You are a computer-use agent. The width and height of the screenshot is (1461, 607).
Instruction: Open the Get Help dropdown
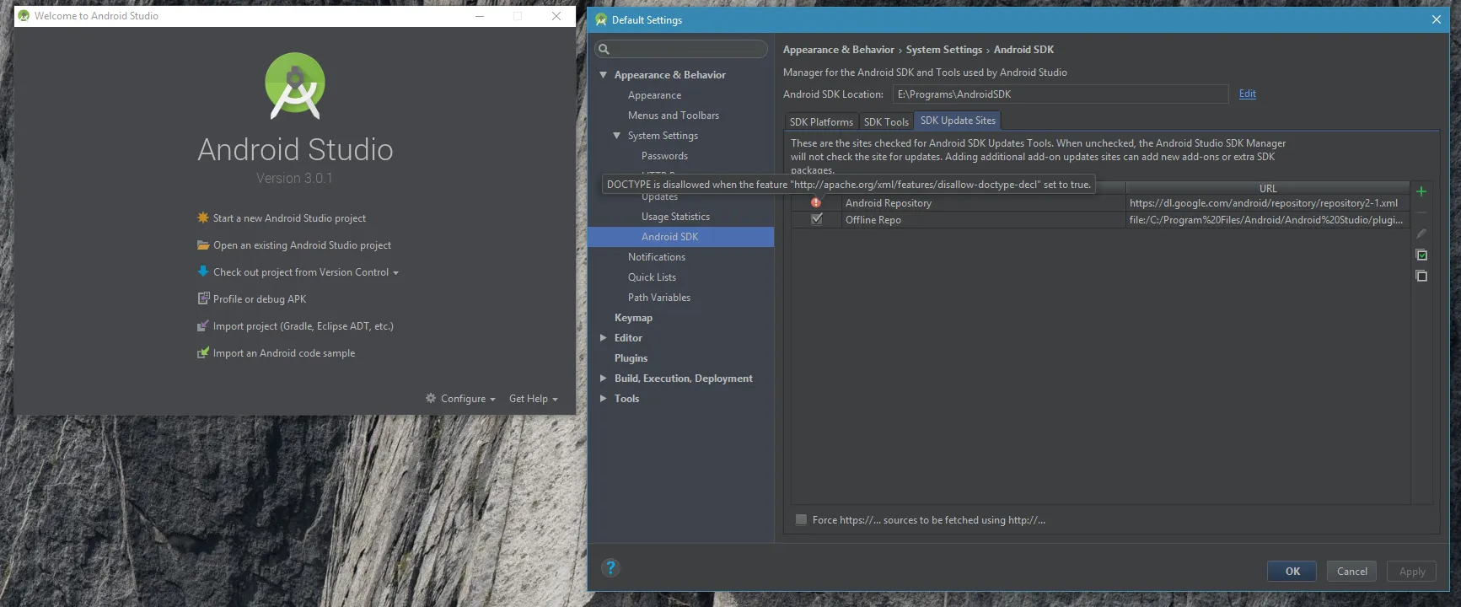click(534, 399)
